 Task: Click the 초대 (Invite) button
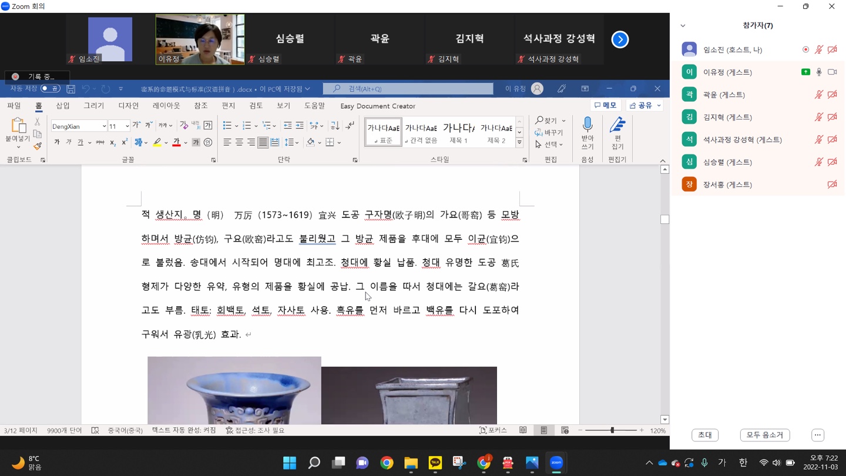705,435
